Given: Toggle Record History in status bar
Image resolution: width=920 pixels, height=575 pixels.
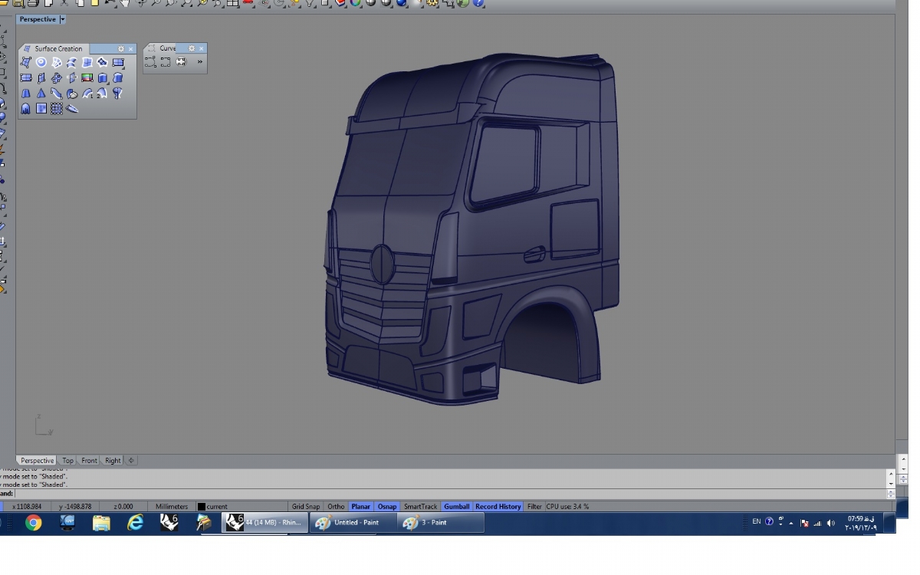Looking at the screenshot, I should coord(498,507).
